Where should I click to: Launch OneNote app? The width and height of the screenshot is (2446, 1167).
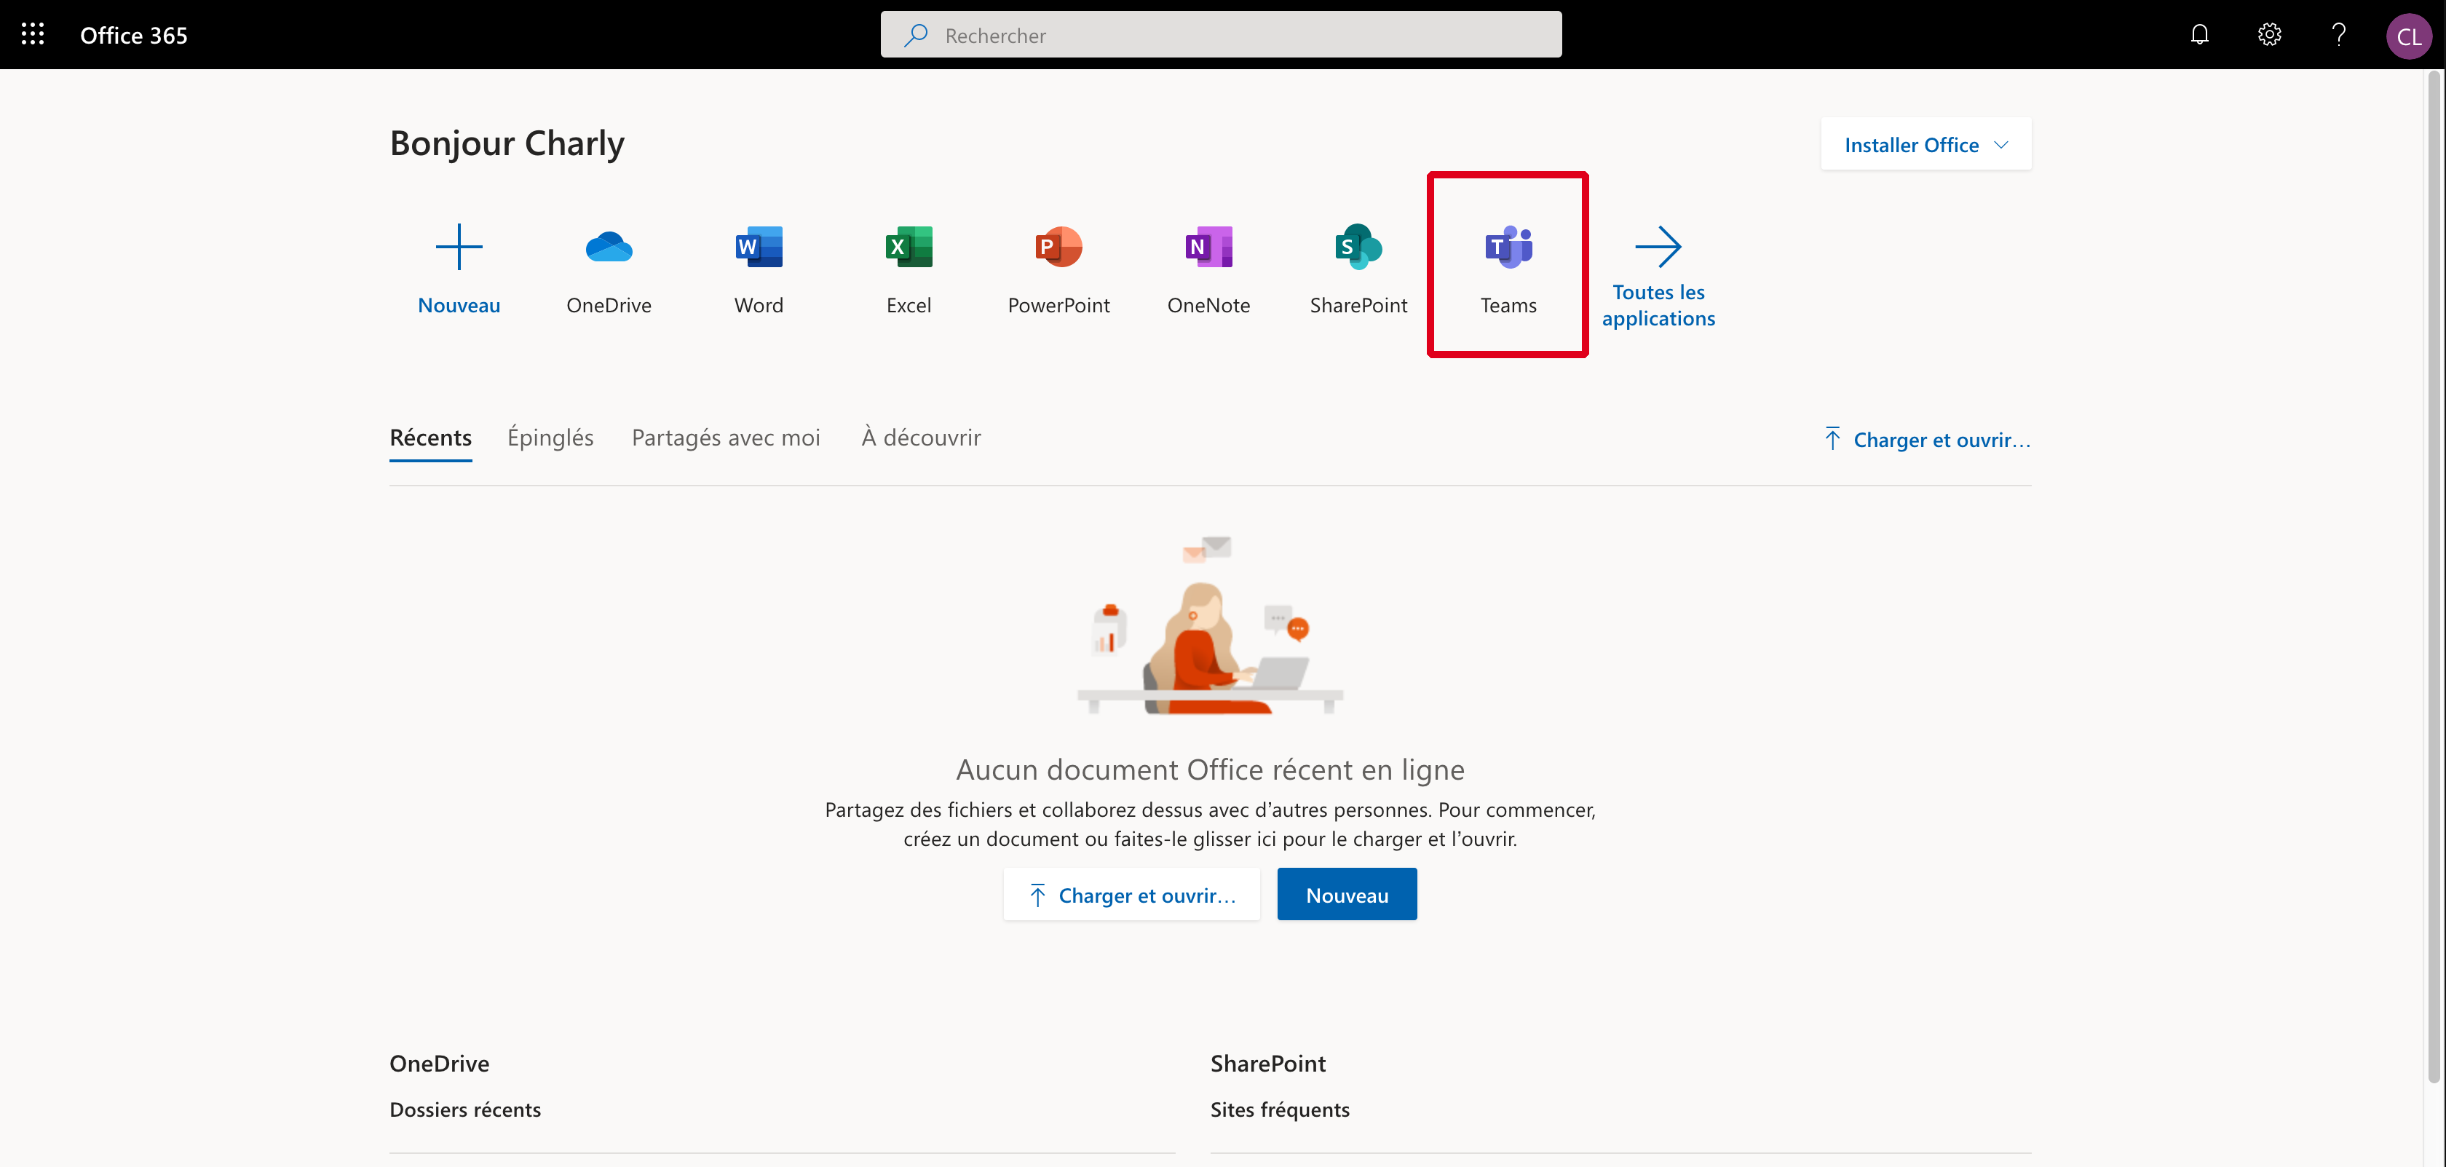click(x=1208, y=268)
